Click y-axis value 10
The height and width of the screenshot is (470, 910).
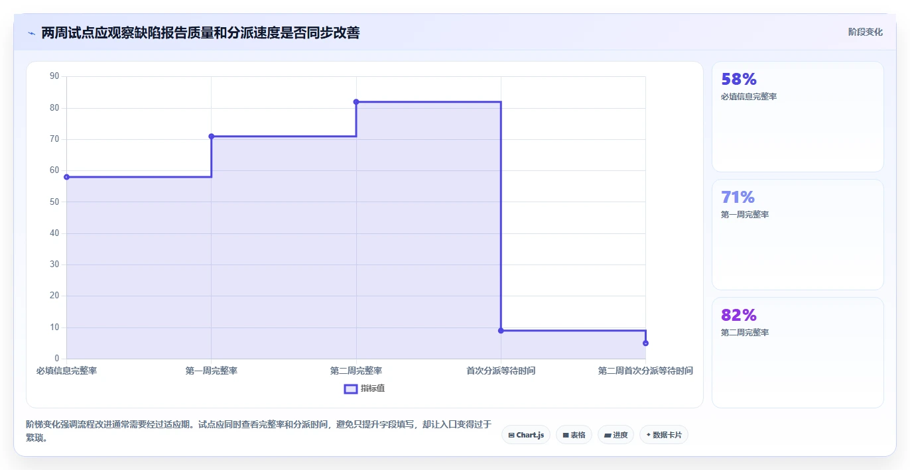click(x=54, y=327)
